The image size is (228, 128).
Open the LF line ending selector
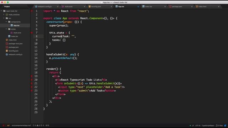click(x=193, y=126)
